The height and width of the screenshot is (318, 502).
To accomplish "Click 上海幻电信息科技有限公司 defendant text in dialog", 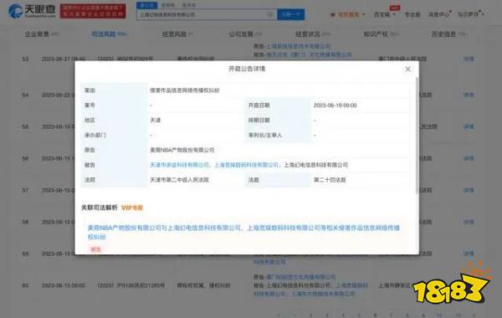I will 316,165.
